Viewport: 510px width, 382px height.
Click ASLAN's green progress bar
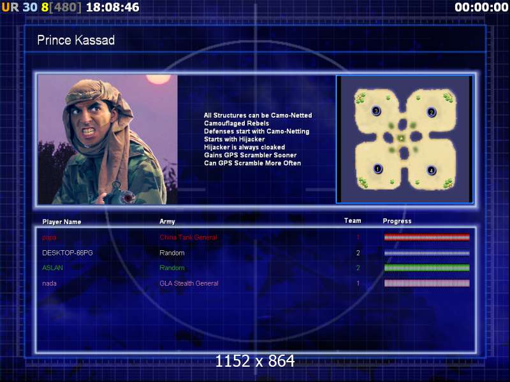426,268
